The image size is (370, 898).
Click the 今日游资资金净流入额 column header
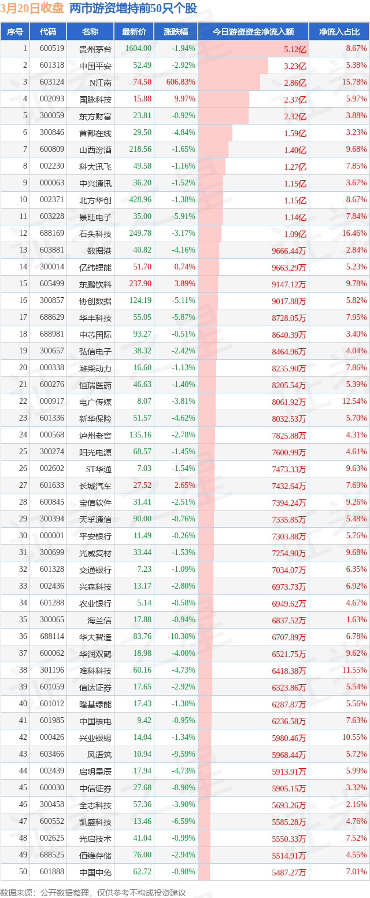(253, 32)
